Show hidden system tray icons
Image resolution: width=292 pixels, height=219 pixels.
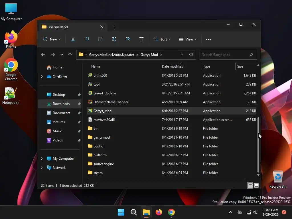230,212
